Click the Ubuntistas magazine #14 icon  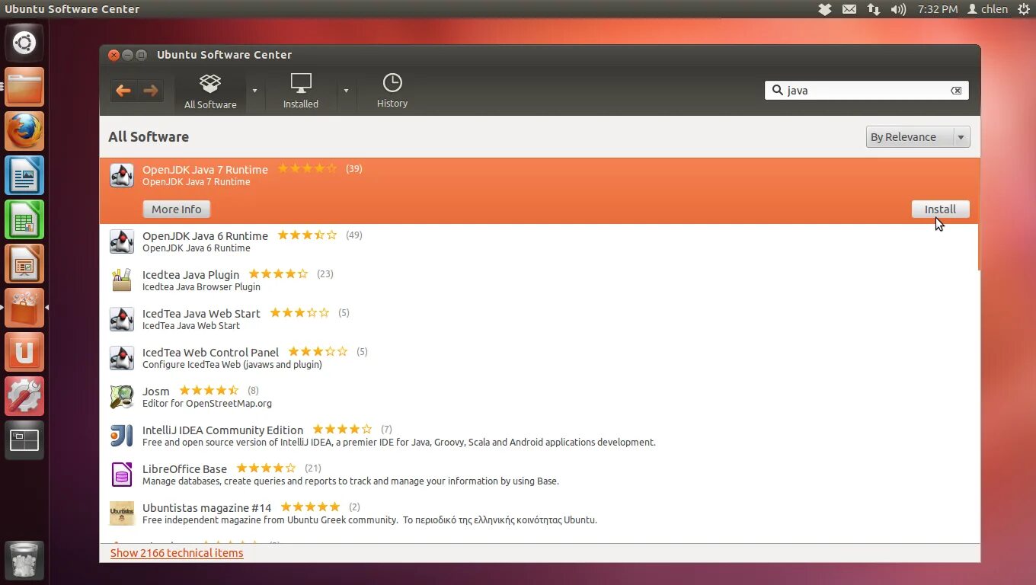(122, 513)
